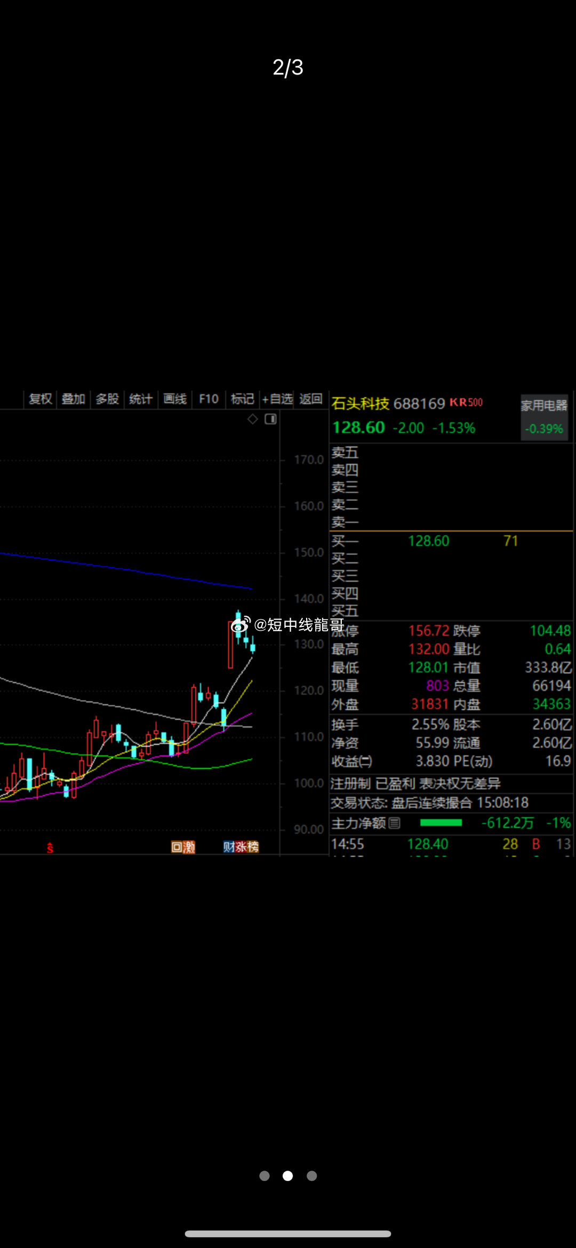This screenshot has height=1248, width=576.
Task: Click the PE(动) value 16.9
Action: coord(558,761)
